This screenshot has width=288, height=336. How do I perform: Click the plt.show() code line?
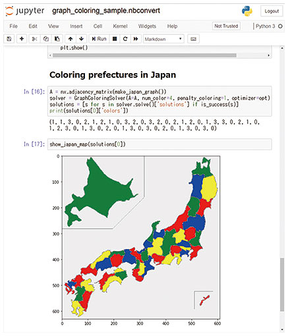pos(74,47)
